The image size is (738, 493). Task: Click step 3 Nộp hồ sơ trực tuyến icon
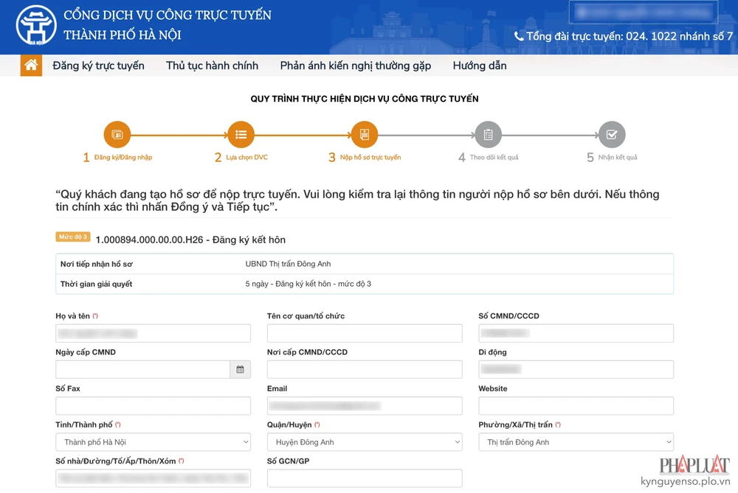click(364, 135)
